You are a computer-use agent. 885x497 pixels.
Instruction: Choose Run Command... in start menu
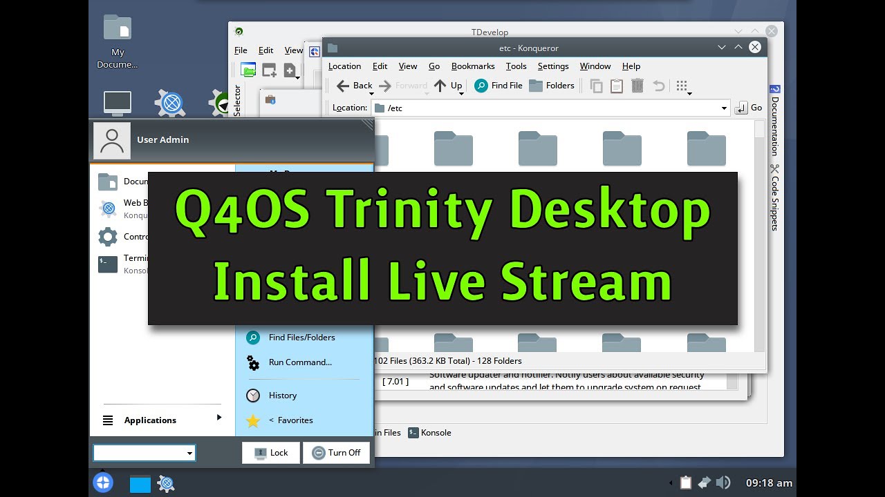[x=290, y=362]
